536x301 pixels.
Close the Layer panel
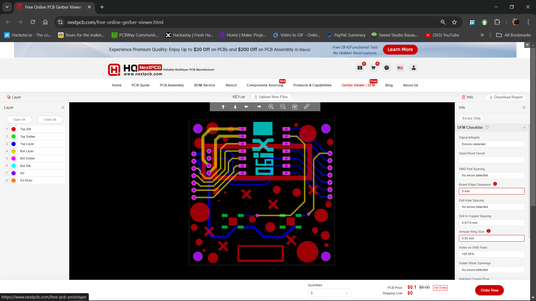tap(63, 108)
